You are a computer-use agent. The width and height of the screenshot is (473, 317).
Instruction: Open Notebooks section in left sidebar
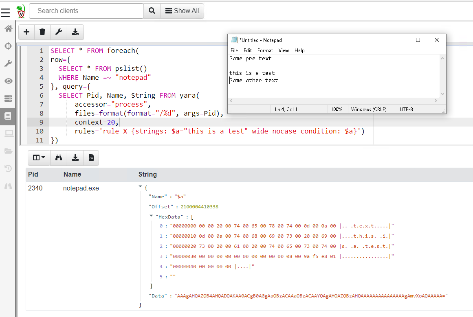tap(8, 116)
